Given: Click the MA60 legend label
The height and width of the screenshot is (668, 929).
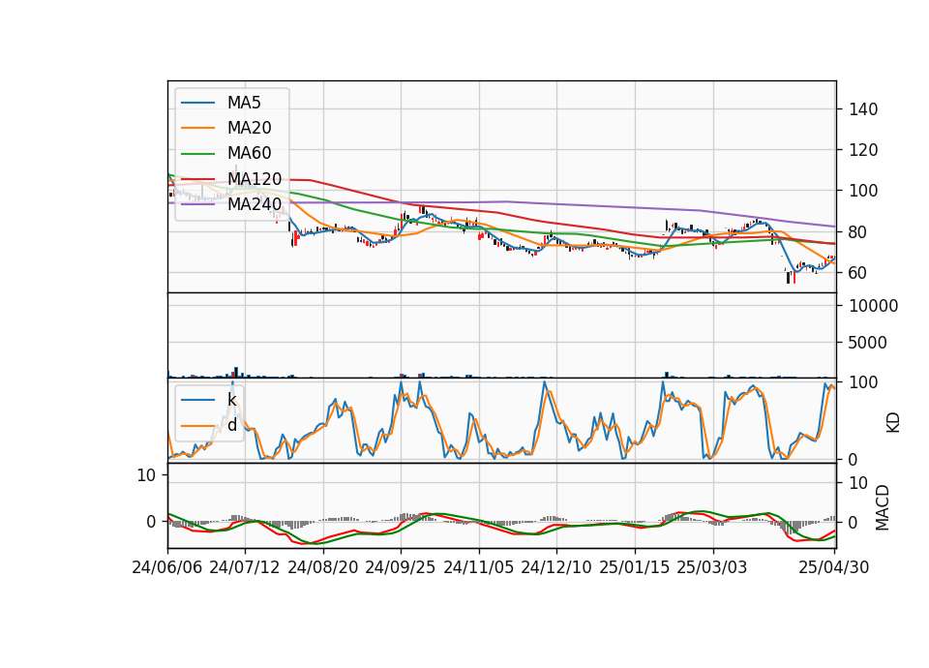Looking at the screenshot, I should [250, 153].
